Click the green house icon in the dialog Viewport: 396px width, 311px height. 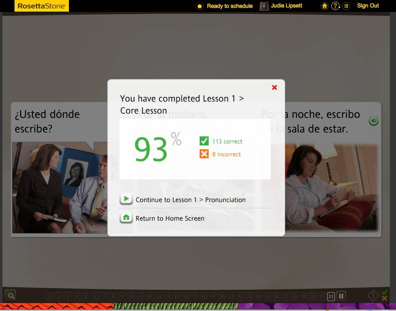coord(126,218)
